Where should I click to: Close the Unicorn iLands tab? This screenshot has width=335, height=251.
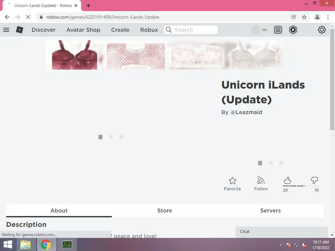pos(76,6)
